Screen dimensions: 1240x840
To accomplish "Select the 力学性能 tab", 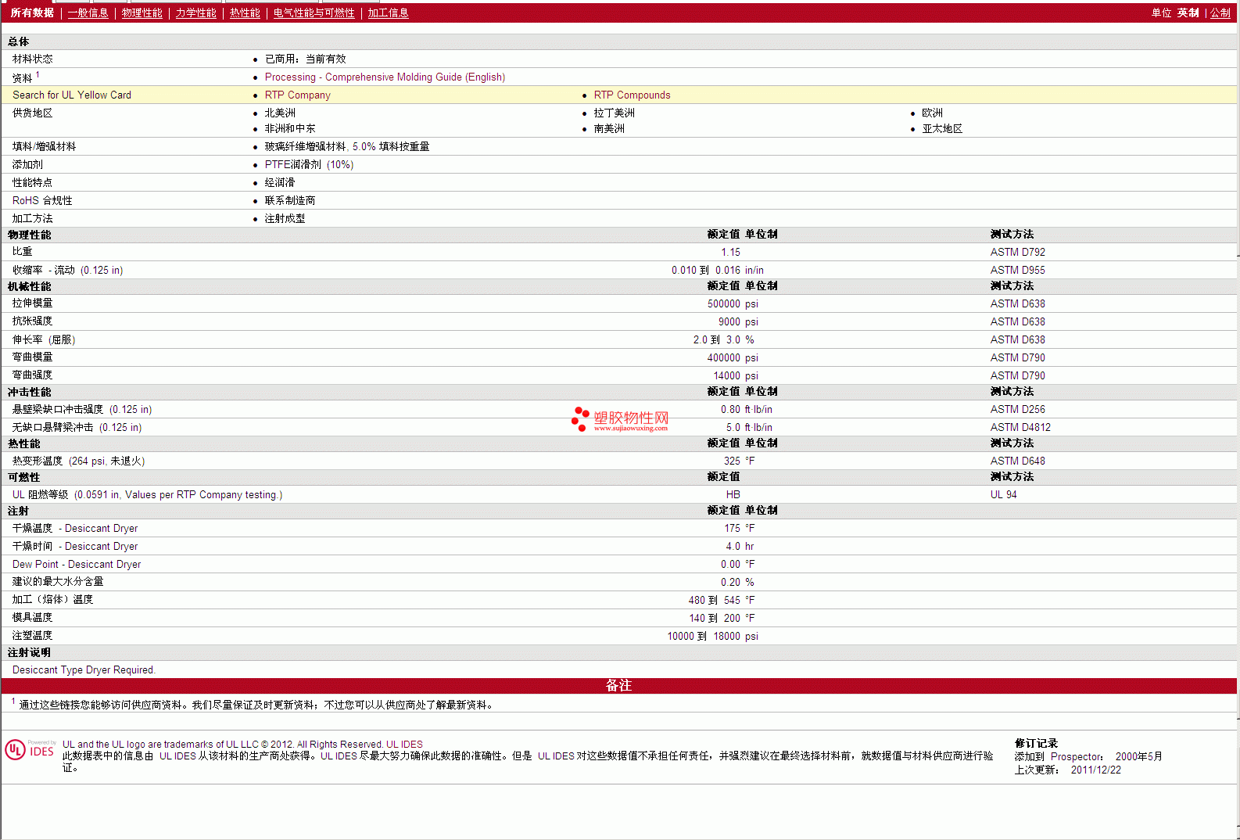I will (x=195, y=13).
